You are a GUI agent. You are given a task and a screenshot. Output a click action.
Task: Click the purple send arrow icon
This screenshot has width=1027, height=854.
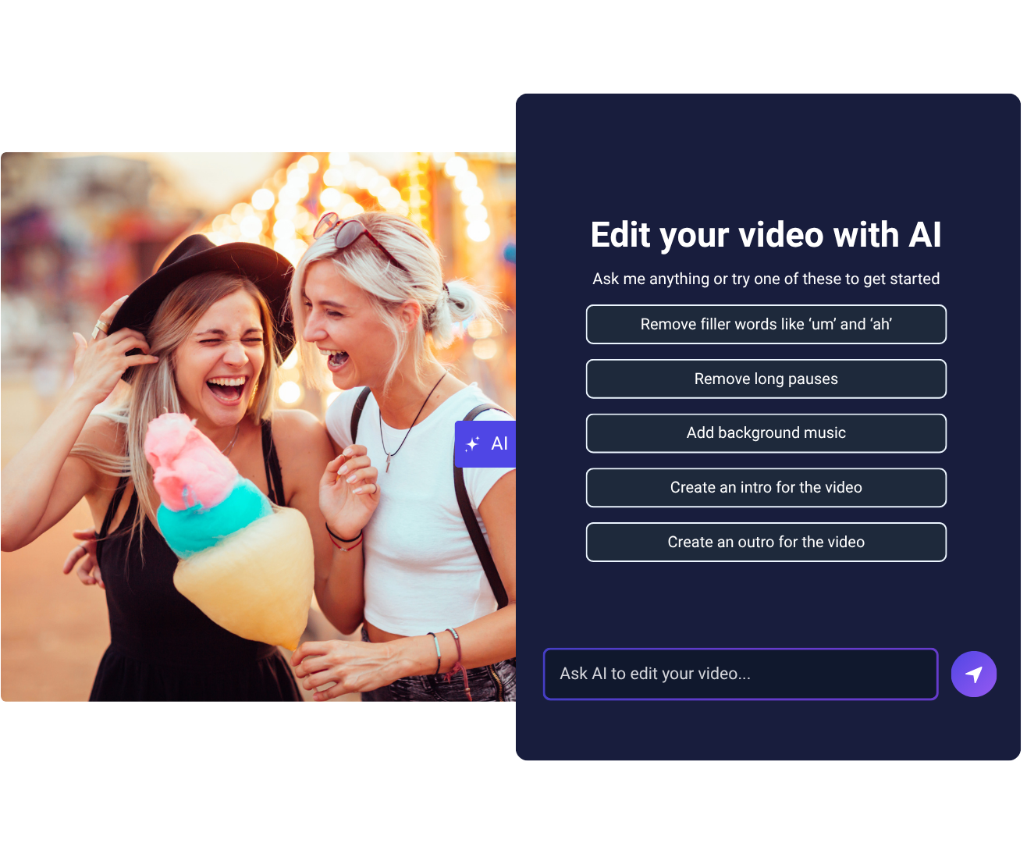pos(973,674)
